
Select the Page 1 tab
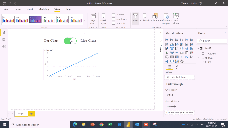[21, 114]
